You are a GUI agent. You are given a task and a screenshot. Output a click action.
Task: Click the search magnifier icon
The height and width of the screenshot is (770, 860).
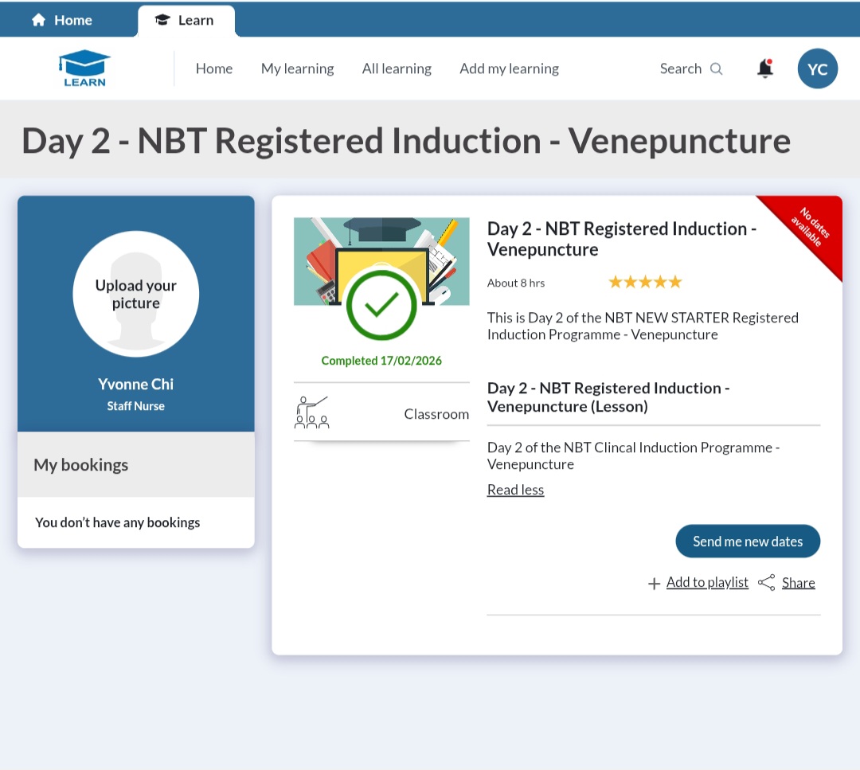tap(716, 68)
